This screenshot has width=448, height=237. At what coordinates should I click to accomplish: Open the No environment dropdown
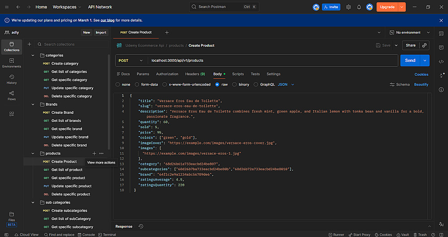click(x=408, y=32)
